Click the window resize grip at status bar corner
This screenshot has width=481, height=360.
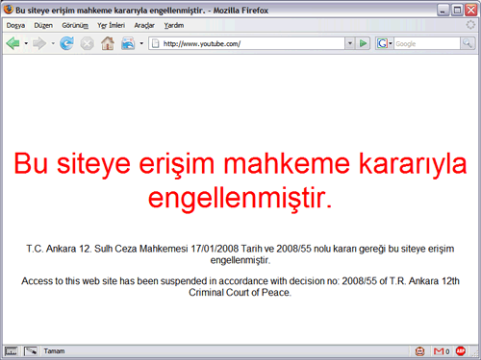pyautogui.click(x=475, y=353)
